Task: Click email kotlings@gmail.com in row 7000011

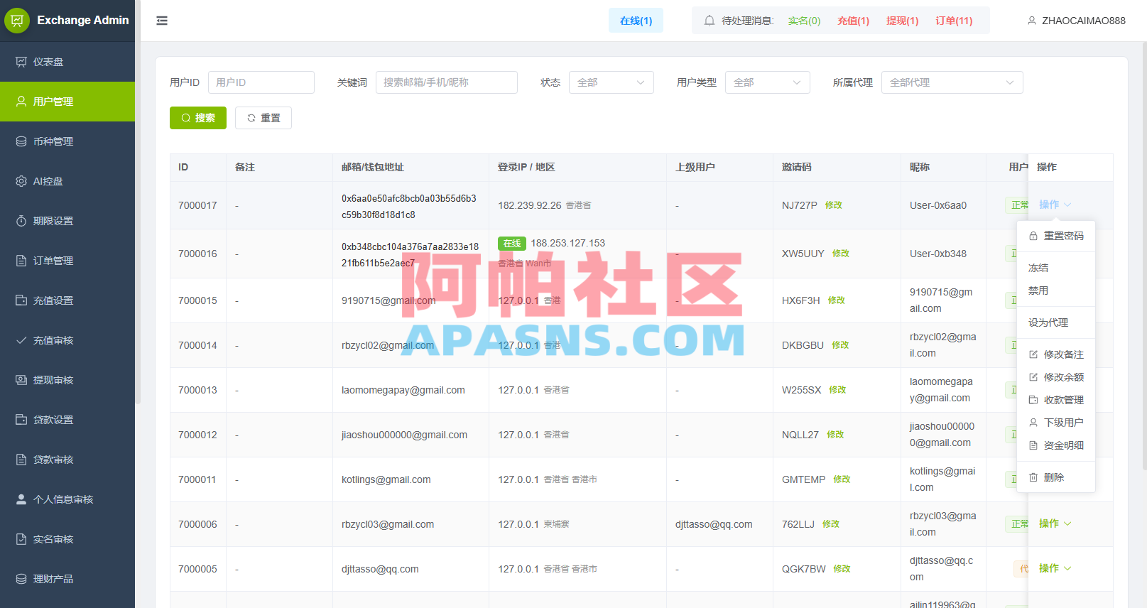Action: click(x=386, y=479)
